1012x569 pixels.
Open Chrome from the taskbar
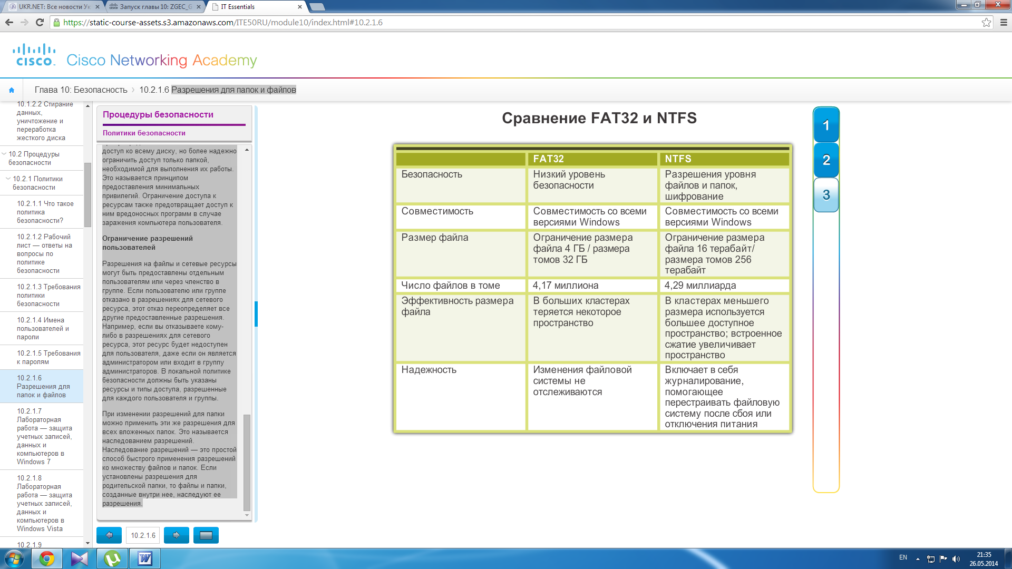(x=47, y=558)
